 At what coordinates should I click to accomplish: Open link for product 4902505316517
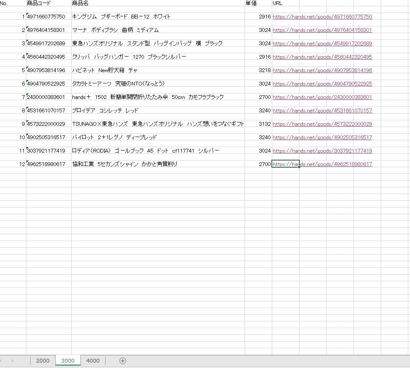coord(322,137)
